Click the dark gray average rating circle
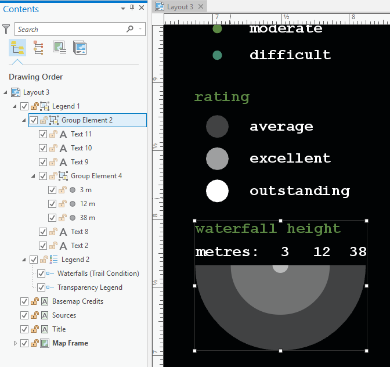This screenshot has height=367, width=390. point(217,127)
